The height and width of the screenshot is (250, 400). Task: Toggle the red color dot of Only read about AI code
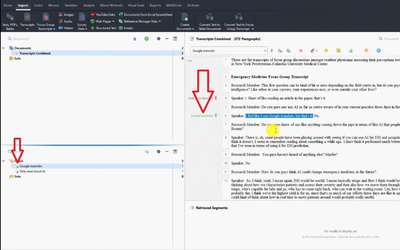(x=17, y=172)
